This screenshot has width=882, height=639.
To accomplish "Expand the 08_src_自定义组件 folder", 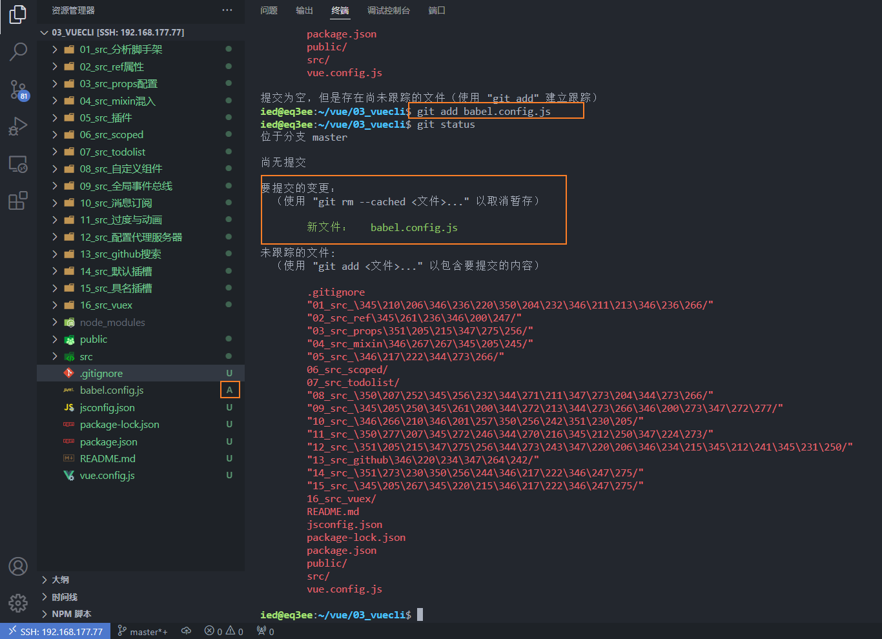I will pyautogui.click(x=141, y=168).
